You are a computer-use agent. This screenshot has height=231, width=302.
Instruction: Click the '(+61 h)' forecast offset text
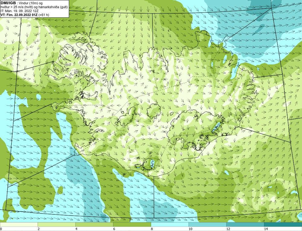pos(44,15)
